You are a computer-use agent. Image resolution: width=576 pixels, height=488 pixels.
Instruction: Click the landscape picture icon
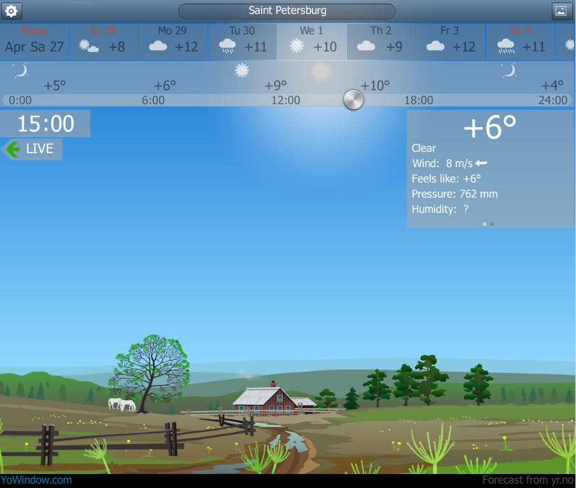(x=560, y=11)
